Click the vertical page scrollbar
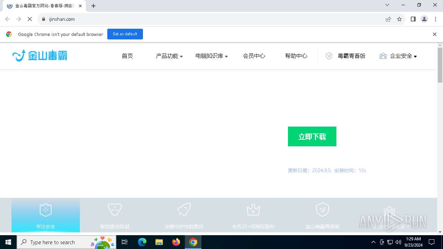Screen dimensions: 443x249 click(440, 65)
